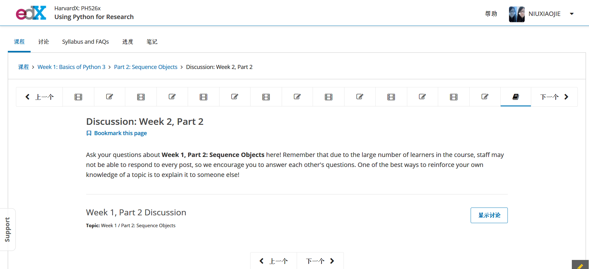589x269 pixels.
Task: Go to next unit via top 下一个 button
Action: pos(554,97)
